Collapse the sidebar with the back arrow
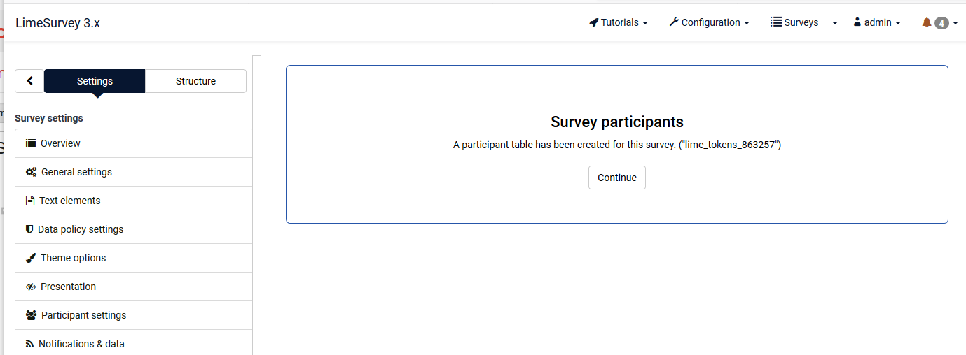Viewport: 966px width, 355px height. coord(29,81)
